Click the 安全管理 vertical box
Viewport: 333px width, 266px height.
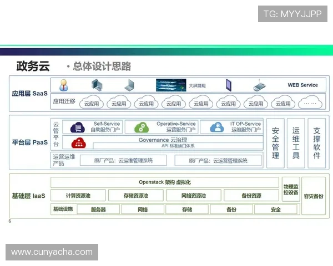pos(275,143)
